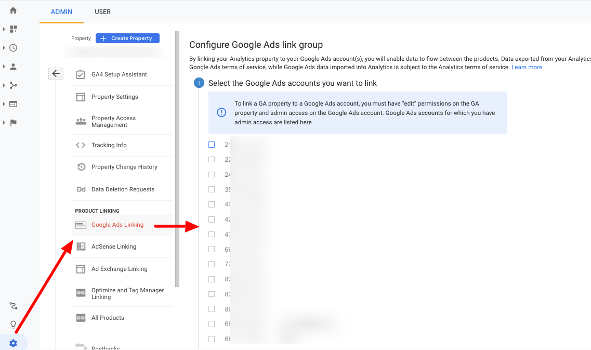Collapse the property menu with the back arrow
The height and width of the screenshot is (350, 591).
pos(56,73)
